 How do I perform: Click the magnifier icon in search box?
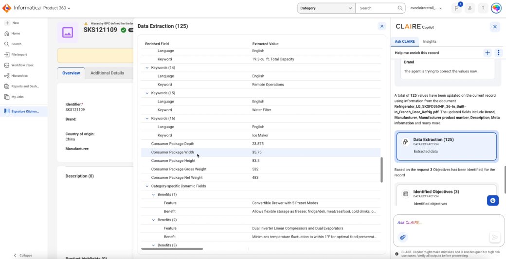point(400,8)
